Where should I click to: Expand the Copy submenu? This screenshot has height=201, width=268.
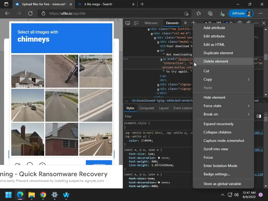click(x=223, y=80)
